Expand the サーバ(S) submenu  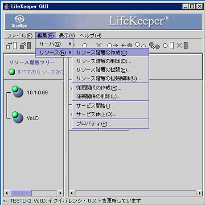pyautogui.click(x=54, y=44)
